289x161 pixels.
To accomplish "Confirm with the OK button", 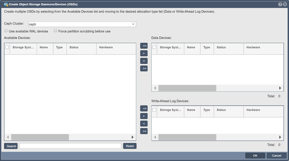I will point(255,156).
